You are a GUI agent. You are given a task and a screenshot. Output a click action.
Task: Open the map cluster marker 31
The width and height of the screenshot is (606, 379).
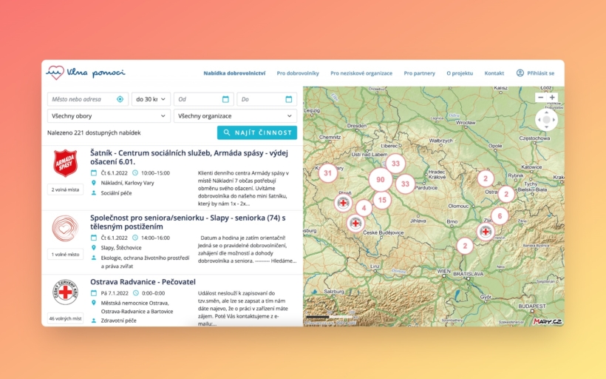(327, 173)
